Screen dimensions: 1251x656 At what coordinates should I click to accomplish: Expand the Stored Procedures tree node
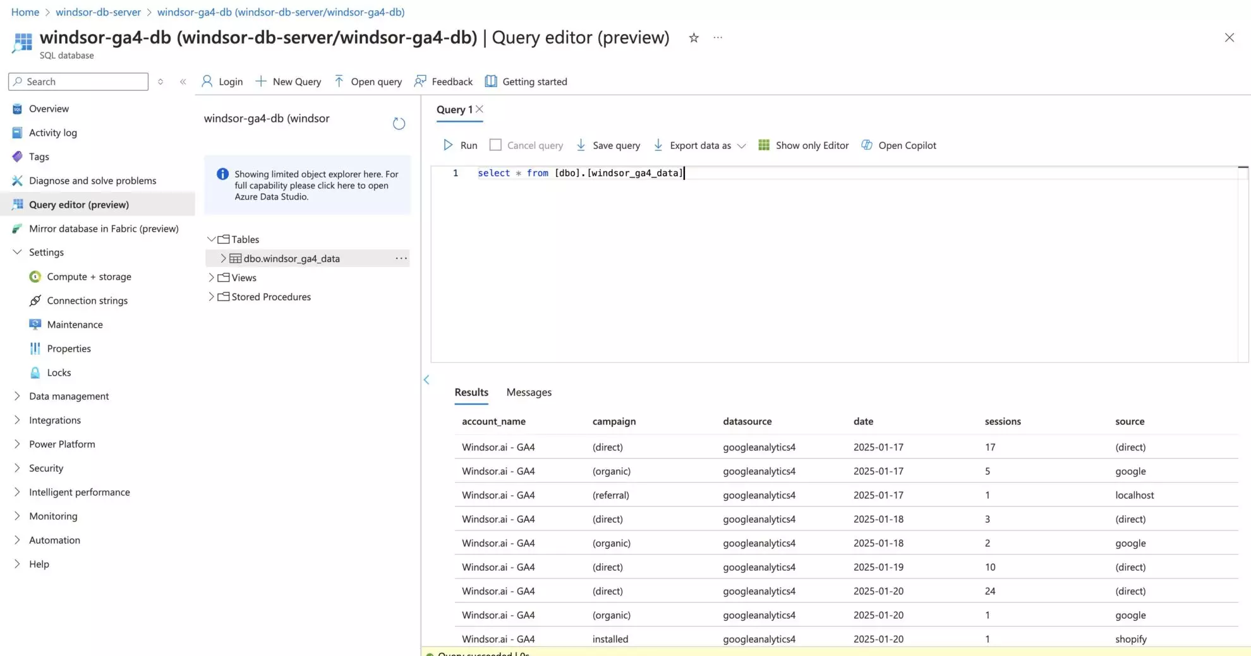(x=211, y=297)
